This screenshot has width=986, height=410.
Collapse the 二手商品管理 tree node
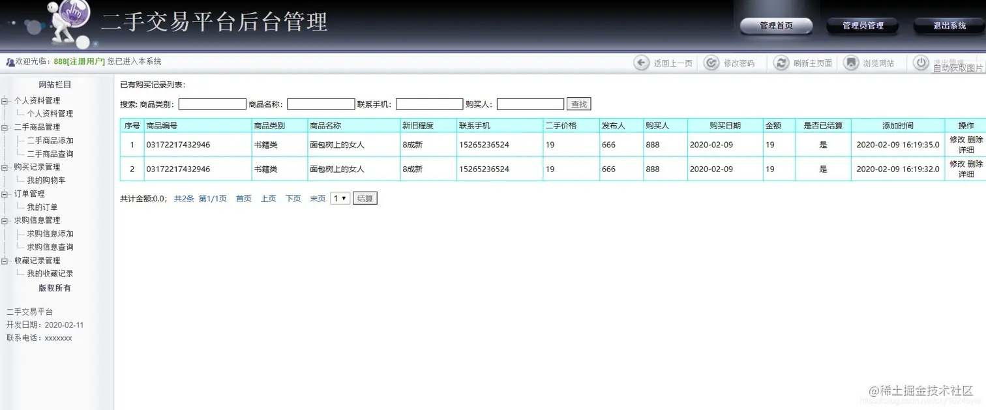pos(5,127)
